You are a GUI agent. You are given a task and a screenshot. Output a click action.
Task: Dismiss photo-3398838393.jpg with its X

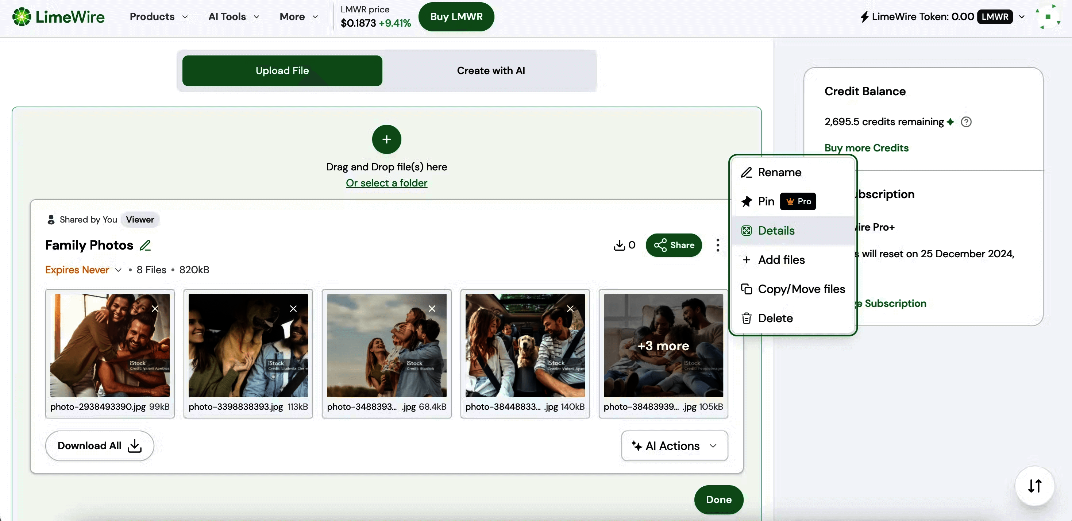[293, 308]
